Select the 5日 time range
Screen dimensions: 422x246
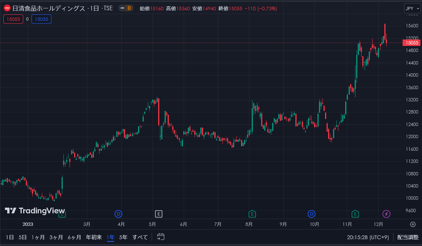tap(22, 237)
